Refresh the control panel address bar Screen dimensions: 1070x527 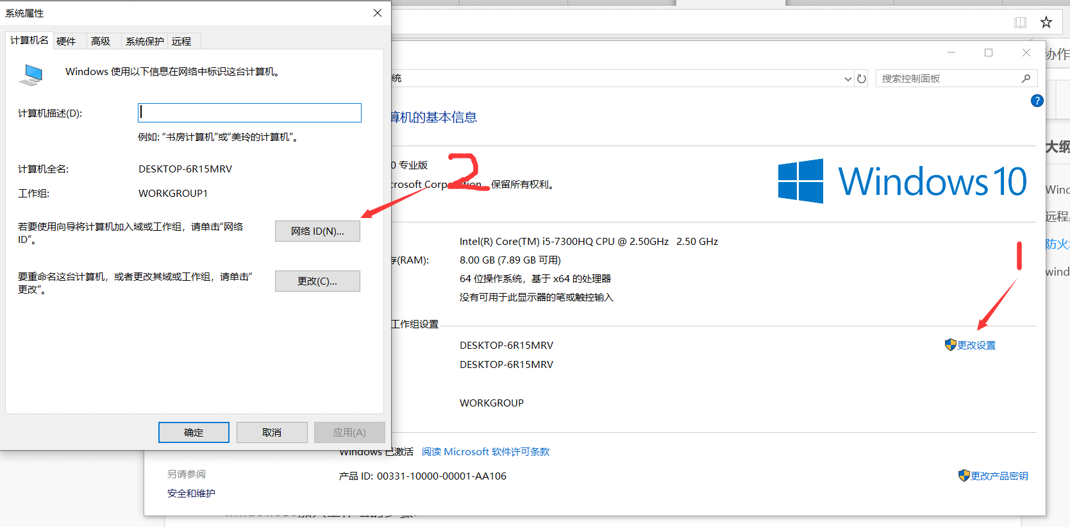point(862,79)
